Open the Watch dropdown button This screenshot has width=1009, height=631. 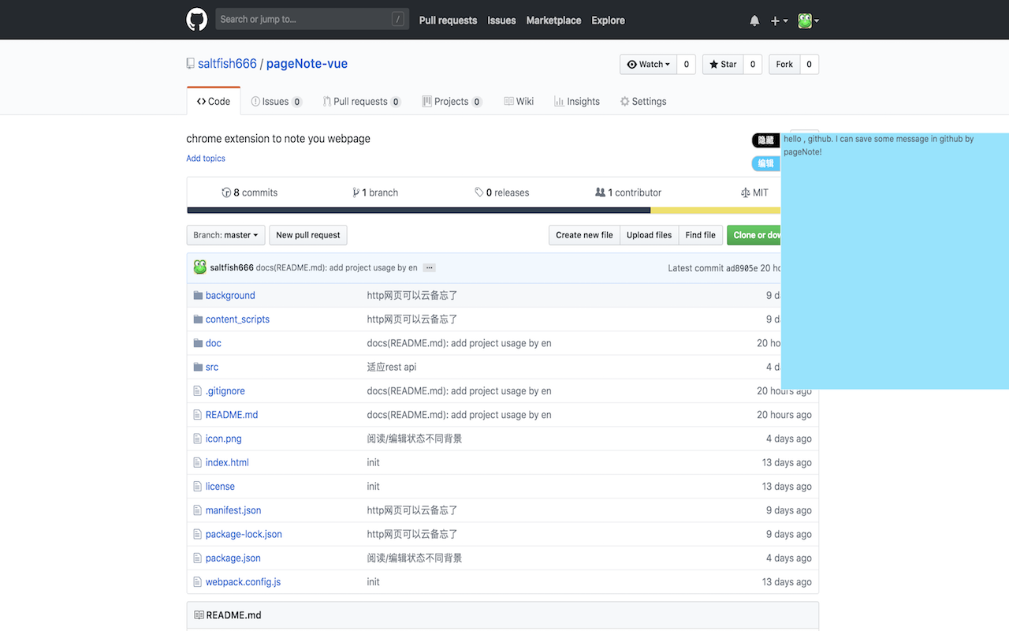[648, 65]
